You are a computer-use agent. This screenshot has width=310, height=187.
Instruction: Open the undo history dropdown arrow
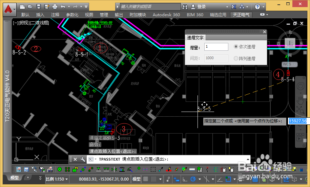(x=69, y=7)
